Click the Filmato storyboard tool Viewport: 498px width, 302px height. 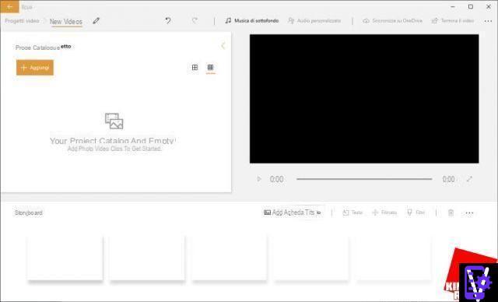coord(384,212)
